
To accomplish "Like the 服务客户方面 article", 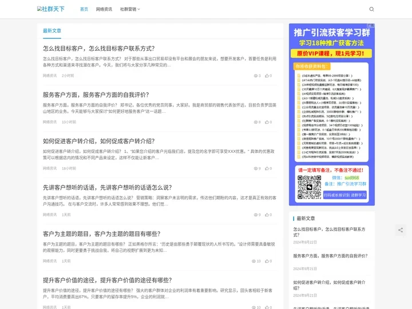I will [x=267, y=122].
